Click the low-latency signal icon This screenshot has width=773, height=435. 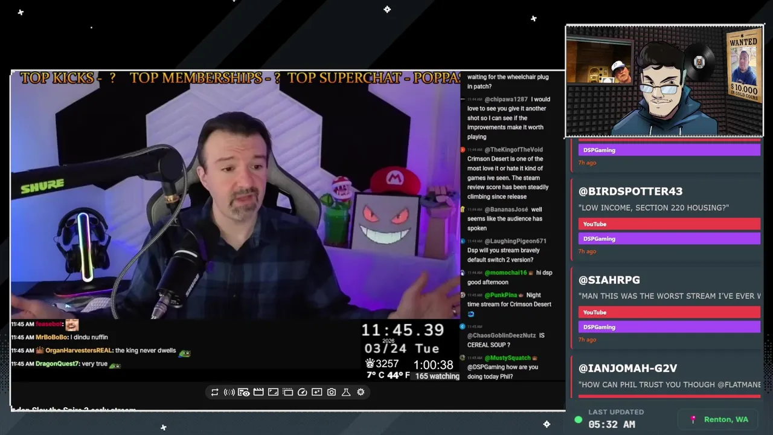[x=229, y=392]
